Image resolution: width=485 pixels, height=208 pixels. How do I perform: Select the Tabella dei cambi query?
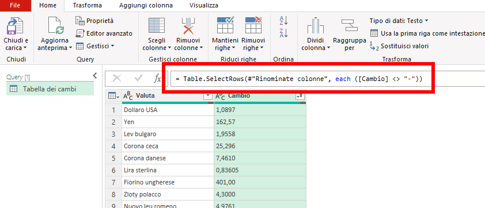[50, 89]
